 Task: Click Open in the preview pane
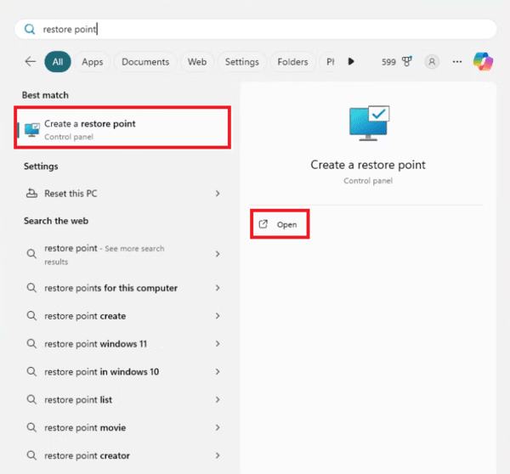[280, 224]
